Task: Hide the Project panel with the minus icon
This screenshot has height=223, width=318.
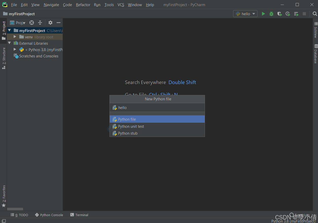Action: tap(59, 23)
